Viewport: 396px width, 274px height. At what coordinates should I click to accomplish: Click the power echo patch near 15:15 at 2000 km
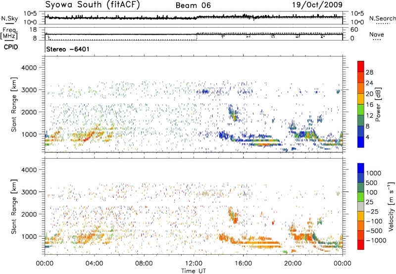(233, 113)
